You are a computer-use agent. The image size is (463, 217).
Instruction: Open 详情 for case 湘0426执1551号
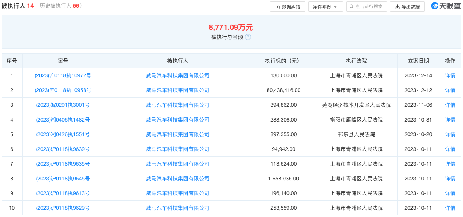(450, 134)
